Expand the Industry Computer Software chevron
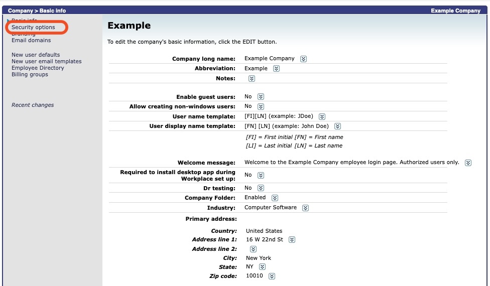The height and width of the screenshot is (286, 490). coord(305,208)
